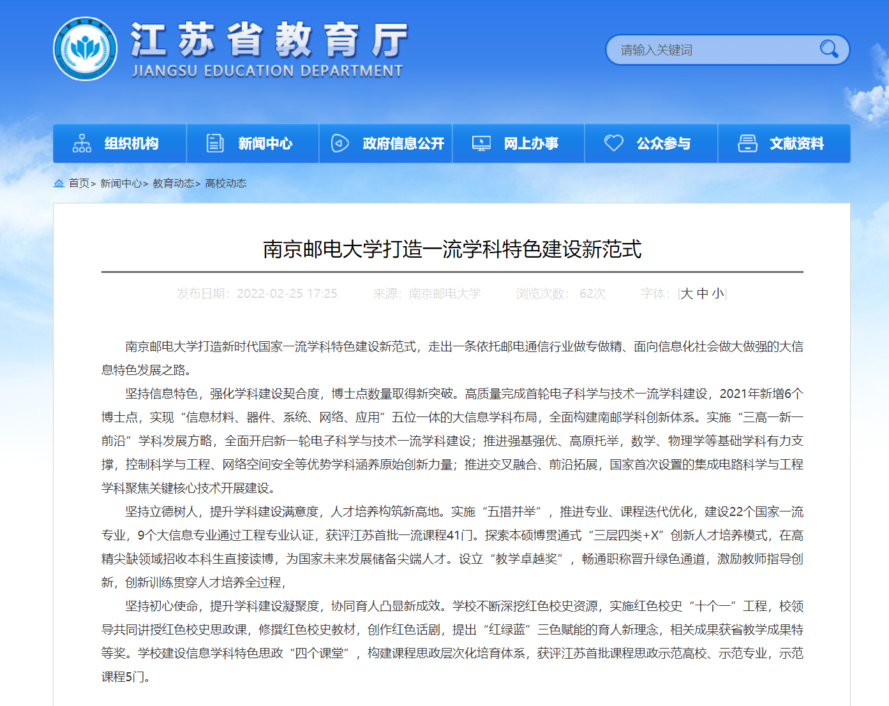Image resolution: width=889 pixels, height=706 pixels.
Task: Navigate to 首页 in the breadcrumb
Action: [x=79, y=184]
